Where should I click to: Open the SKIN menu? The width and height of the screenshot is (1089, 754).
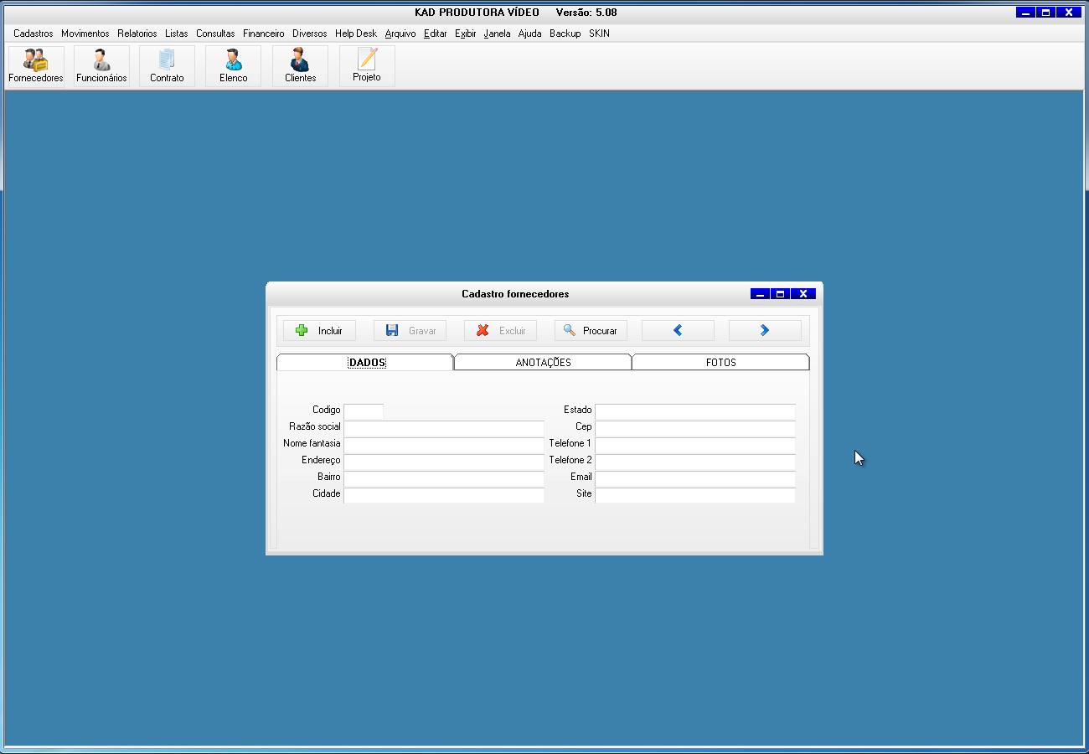tap(600, 34)
